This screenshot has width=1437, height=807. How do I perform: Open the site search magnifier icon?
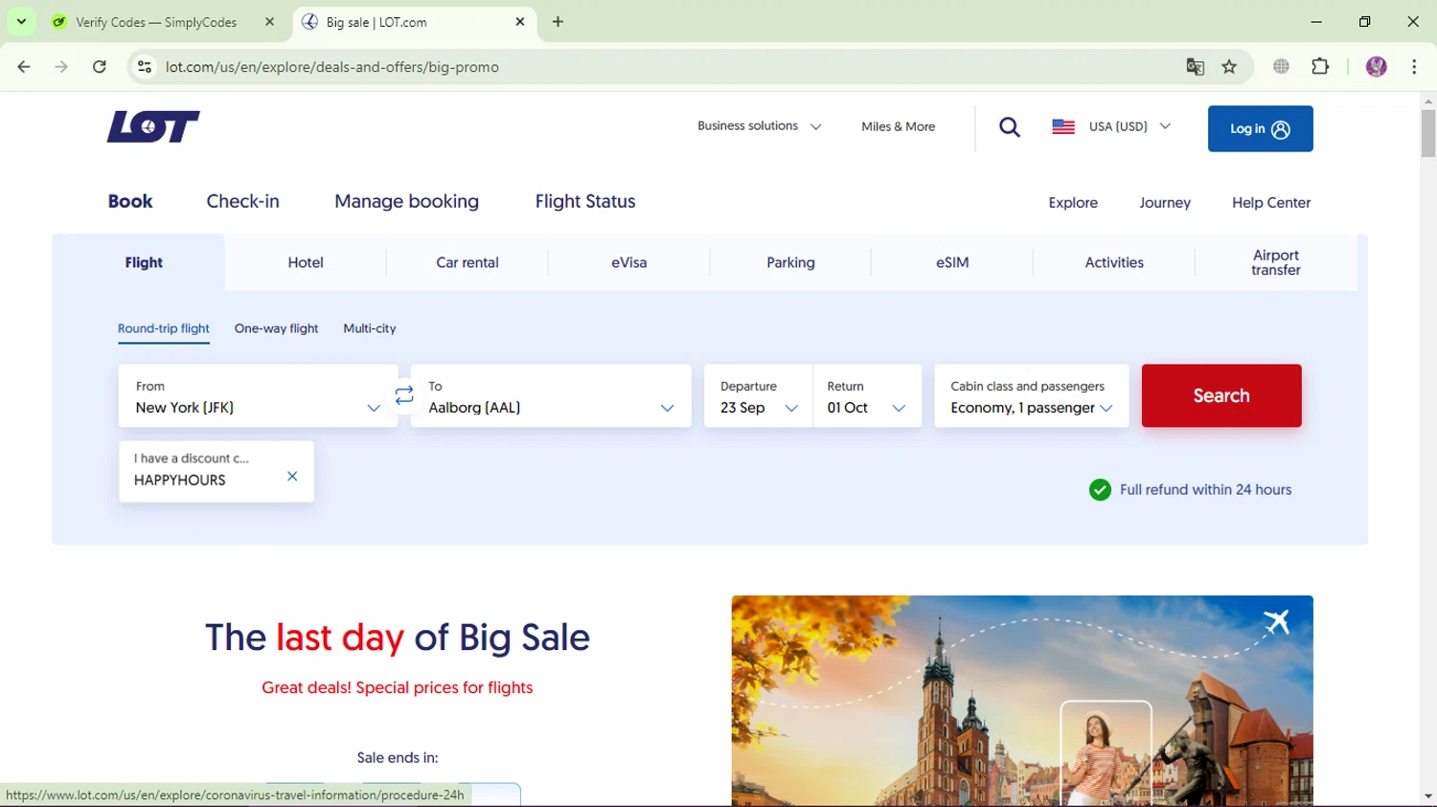[1010, 127]
